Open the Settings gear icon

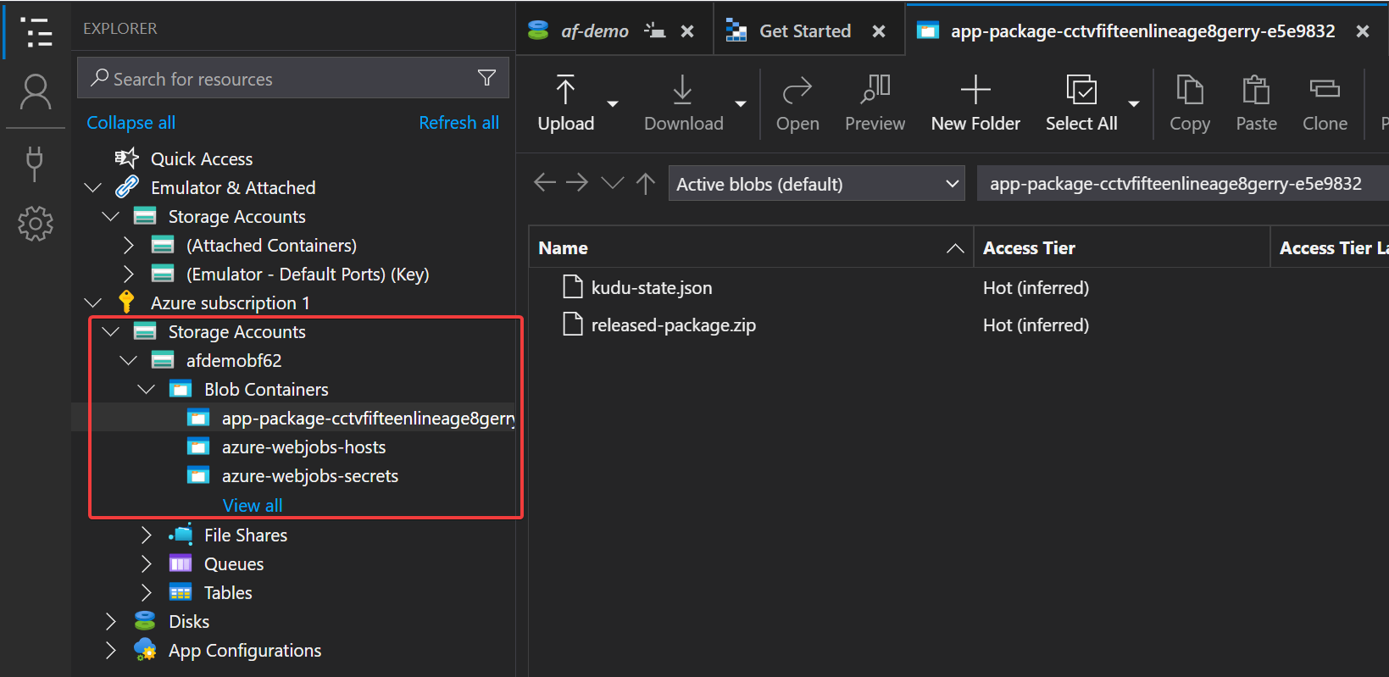point(35,224)
